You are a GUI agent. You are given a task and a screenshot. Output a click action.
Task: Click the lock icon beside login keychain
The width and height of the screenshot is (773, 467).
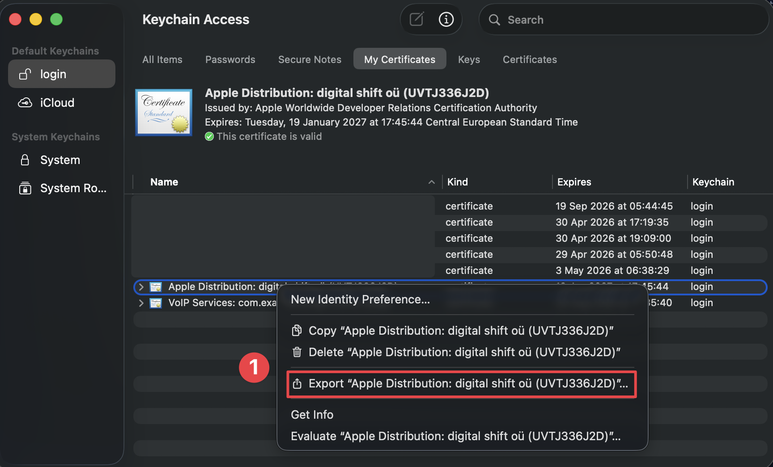25,74
